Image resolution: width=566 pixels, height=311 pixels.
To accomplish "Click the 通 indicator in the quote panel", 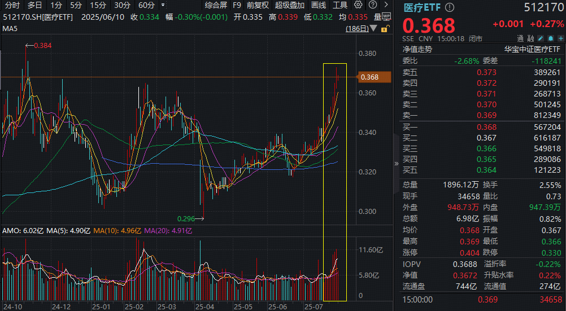I will 519,39.
